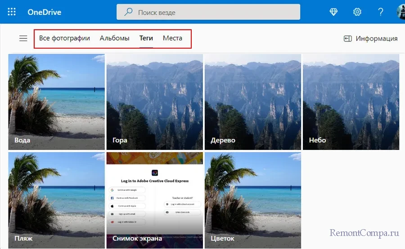Open help question mark icon
Image resolution: width=405 pixels, height=249 pixels.
[380, 12]
